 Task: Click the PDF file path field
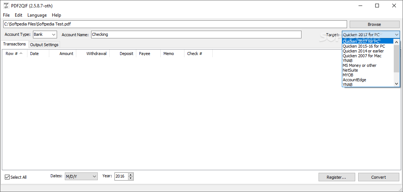click(175, 24)
